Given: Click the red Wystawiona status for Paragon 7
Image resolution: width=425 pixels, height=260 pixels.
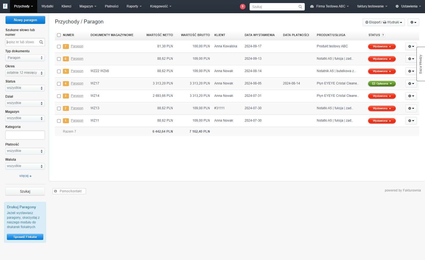Looking at the screenshot, I should (x=382, y=46).
